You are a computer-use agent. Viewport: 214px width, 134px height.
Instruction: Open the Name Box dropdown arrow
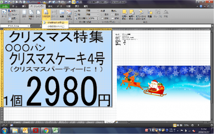tap(28, 26)
